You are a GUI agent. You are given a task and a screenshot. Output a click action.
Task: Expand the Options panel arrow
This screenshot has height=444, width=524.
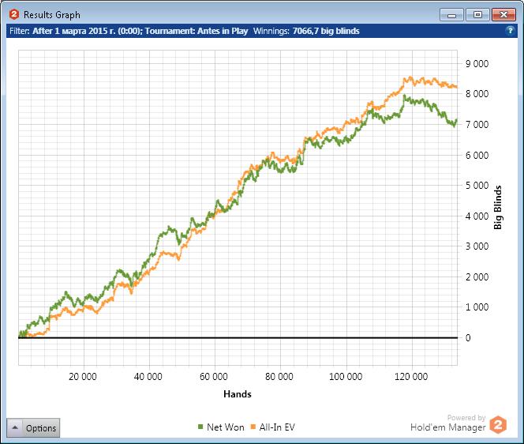(15, 427)
